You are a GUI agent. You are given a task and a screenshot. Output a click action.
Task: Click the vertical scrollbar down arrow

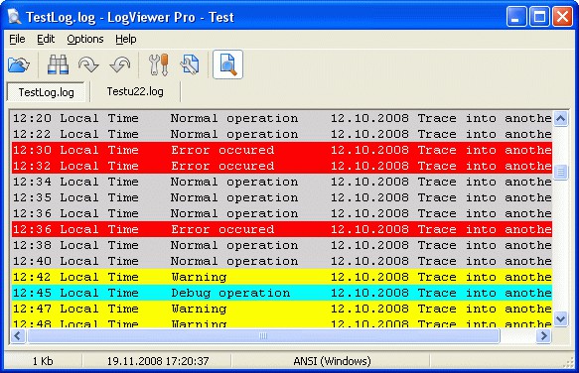560,318
